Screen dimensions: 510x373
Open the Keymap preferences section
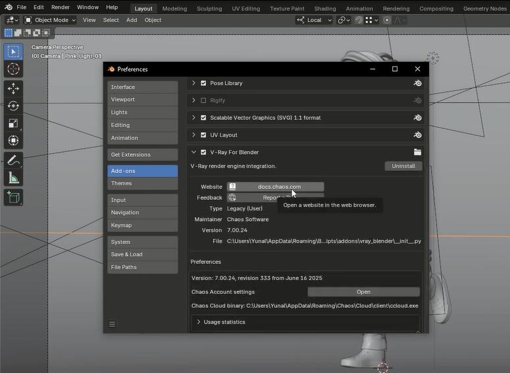pos(142,226)
